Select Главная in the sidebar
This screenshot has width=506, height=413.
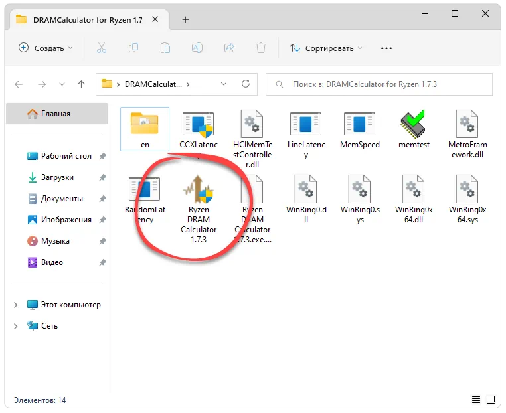click(57, 114)
